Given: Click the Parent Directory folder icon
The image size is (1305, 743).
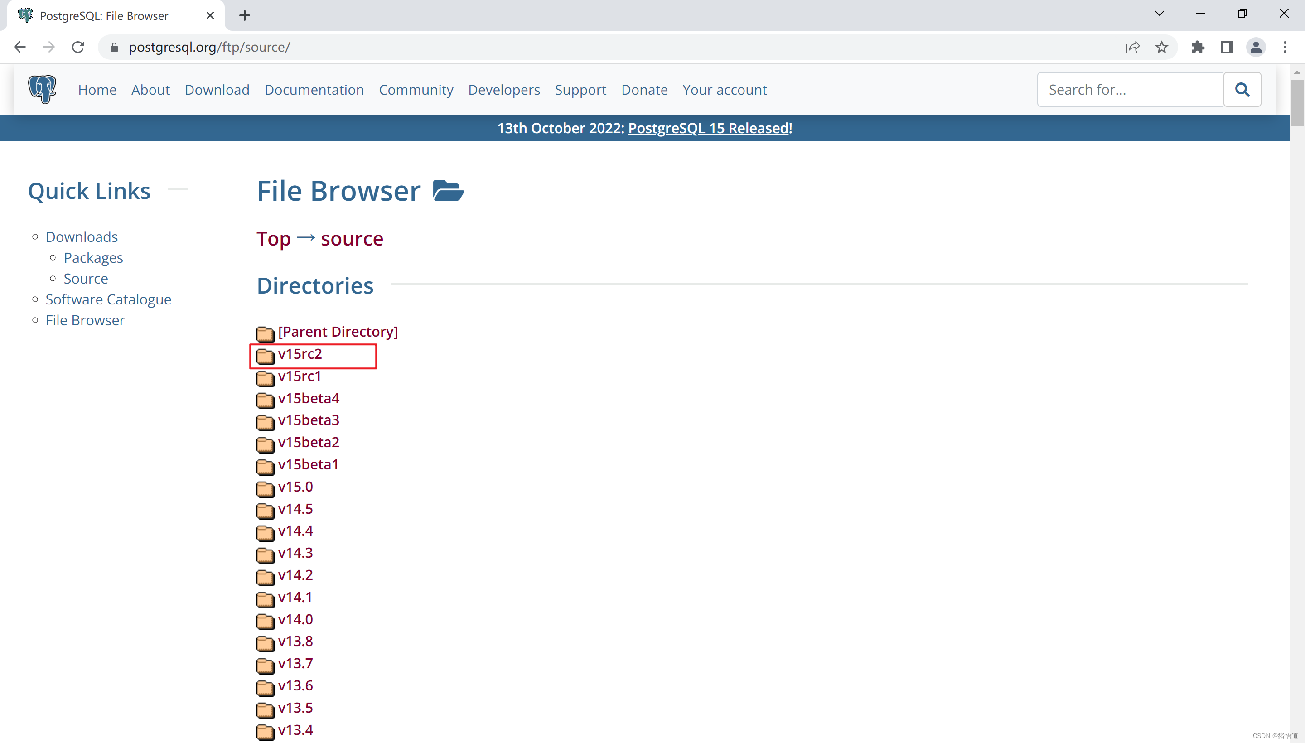Looking at the screenshot, I should [x=265, y=332].
